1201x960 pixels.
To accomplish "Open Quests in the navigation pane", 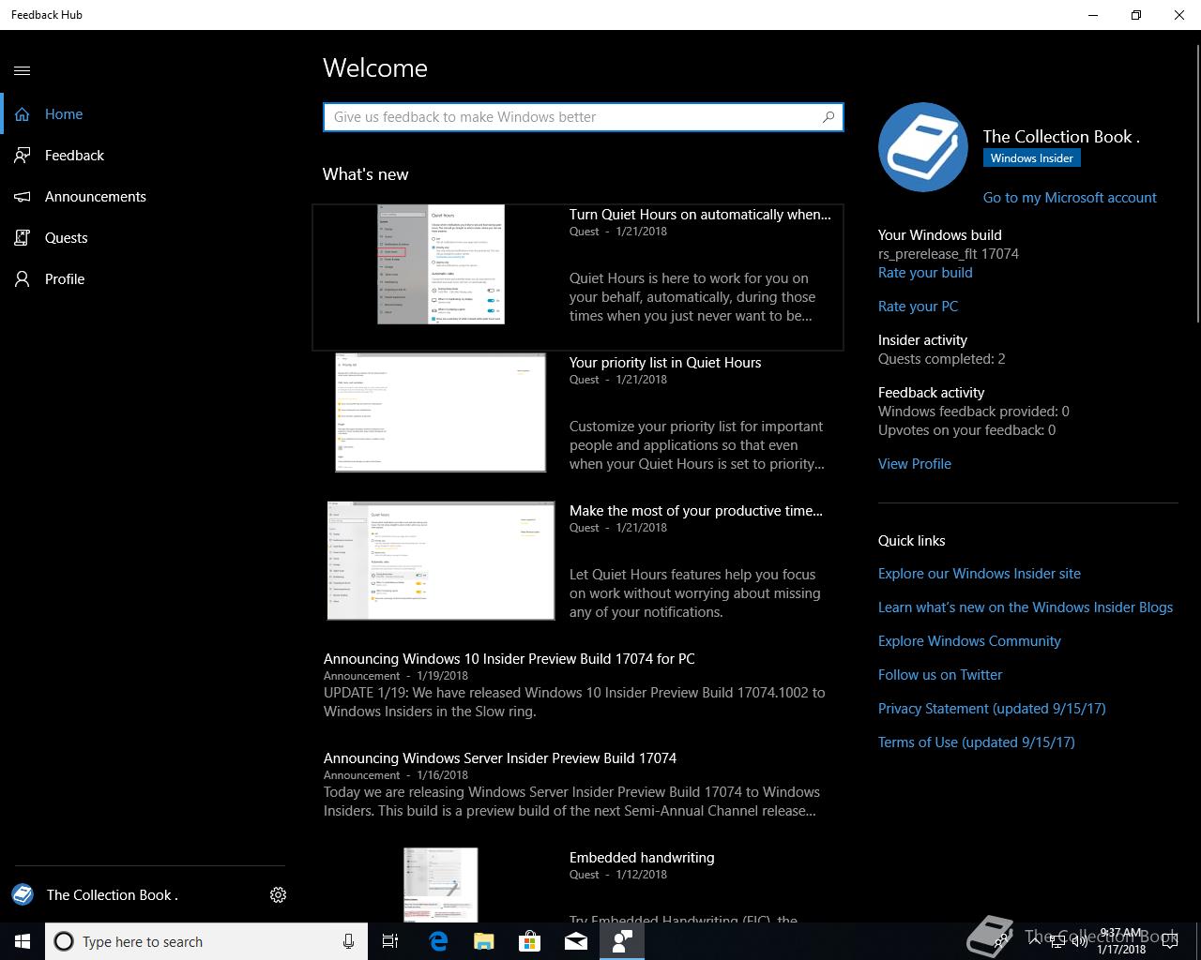I will [x=66, y=238].
